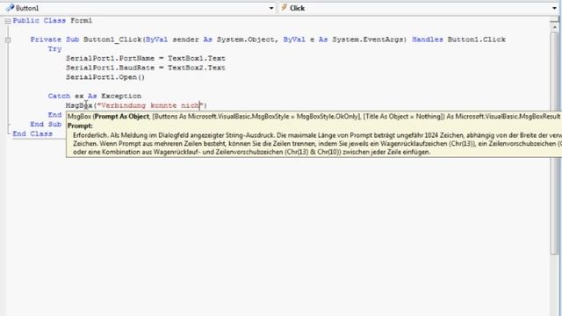The image size is (562, 316).
Task: Click the 'SerialPort1.Open()' line
Action: pyautogui.click(x=105, y=77)
